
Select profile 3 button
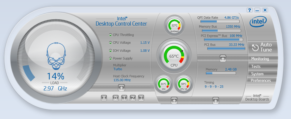(x=141, y=98)
